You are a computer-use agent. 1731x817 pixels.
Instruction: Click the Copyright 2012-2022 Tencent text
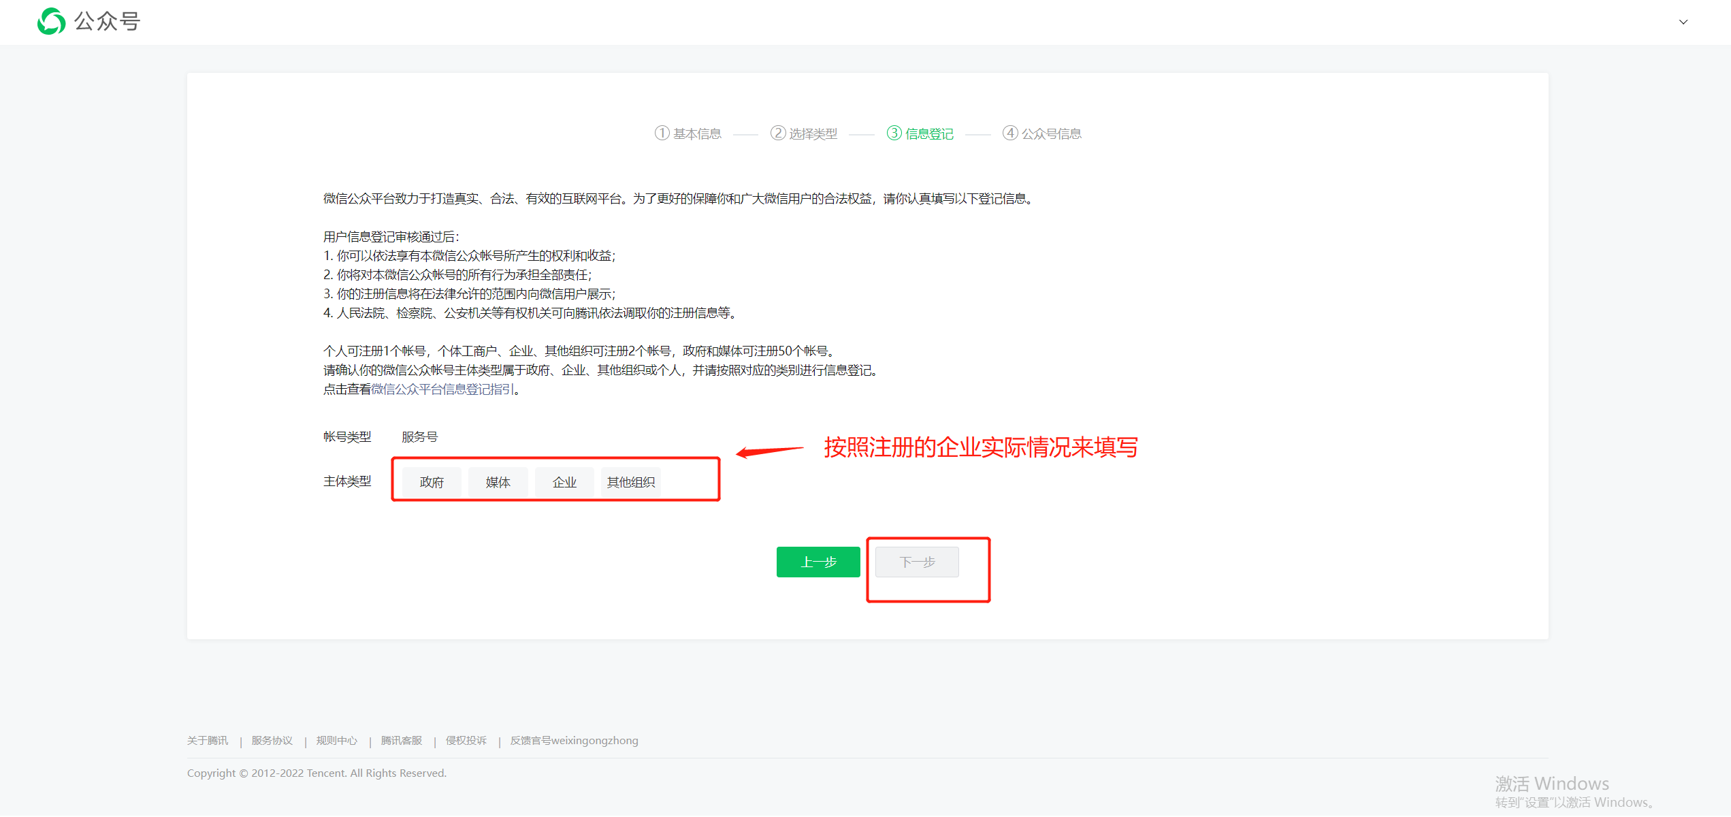pyautogui.click(x=317, y=773)
